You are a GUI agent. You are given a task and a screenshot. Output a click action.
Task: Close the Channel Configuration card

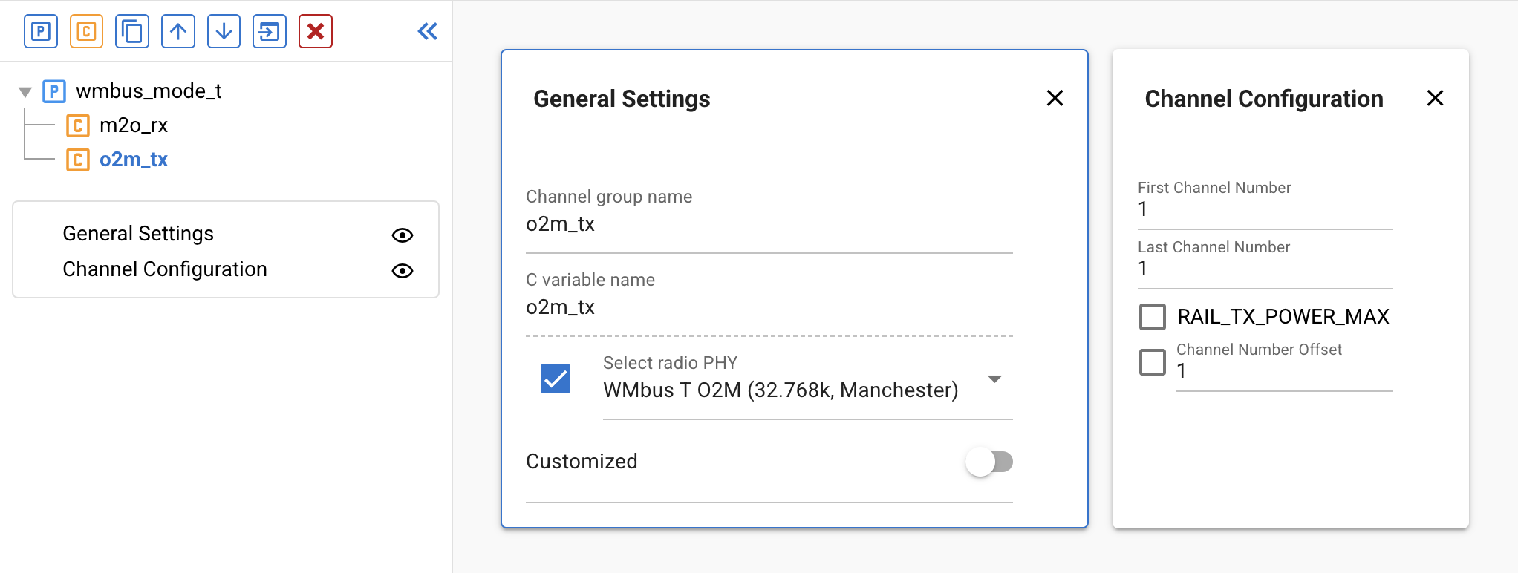pyautogui.click(x=1435, y=98)
